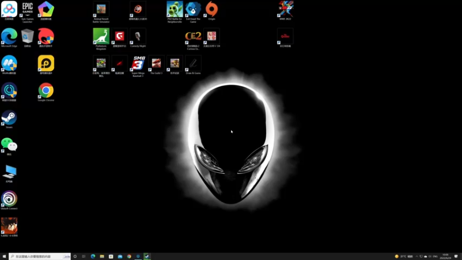Open the Baidu Netdisk cloud icon

pos(9,10)
